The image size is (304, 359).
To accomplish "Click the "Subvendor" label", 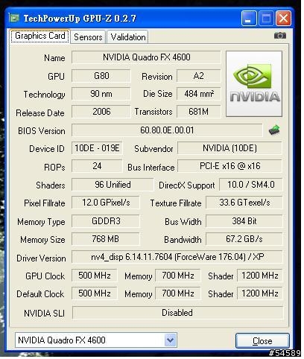I will pos(153,149).
